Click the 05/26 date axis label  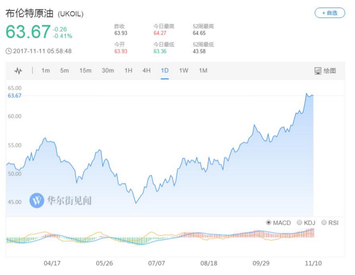point(104,263)
